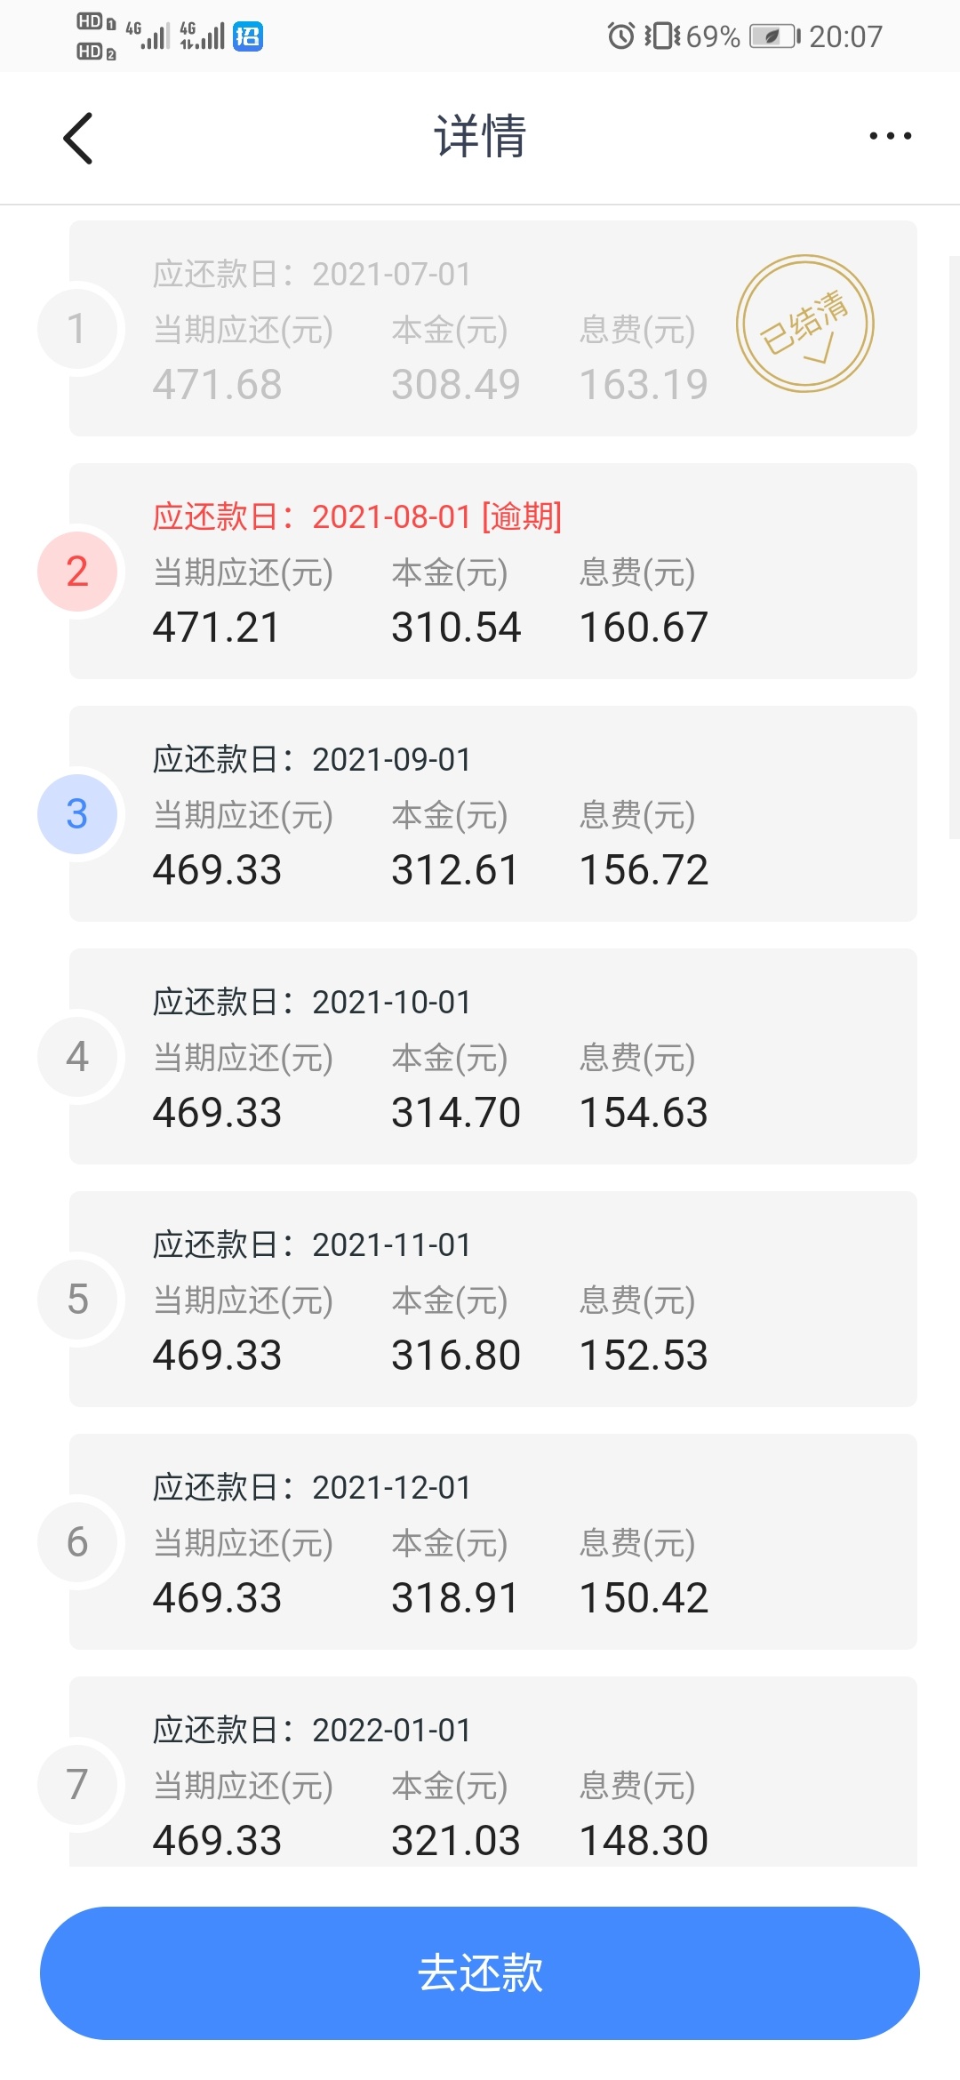Open the 2022-01-01 installment card

click(x=493, y=1772)
